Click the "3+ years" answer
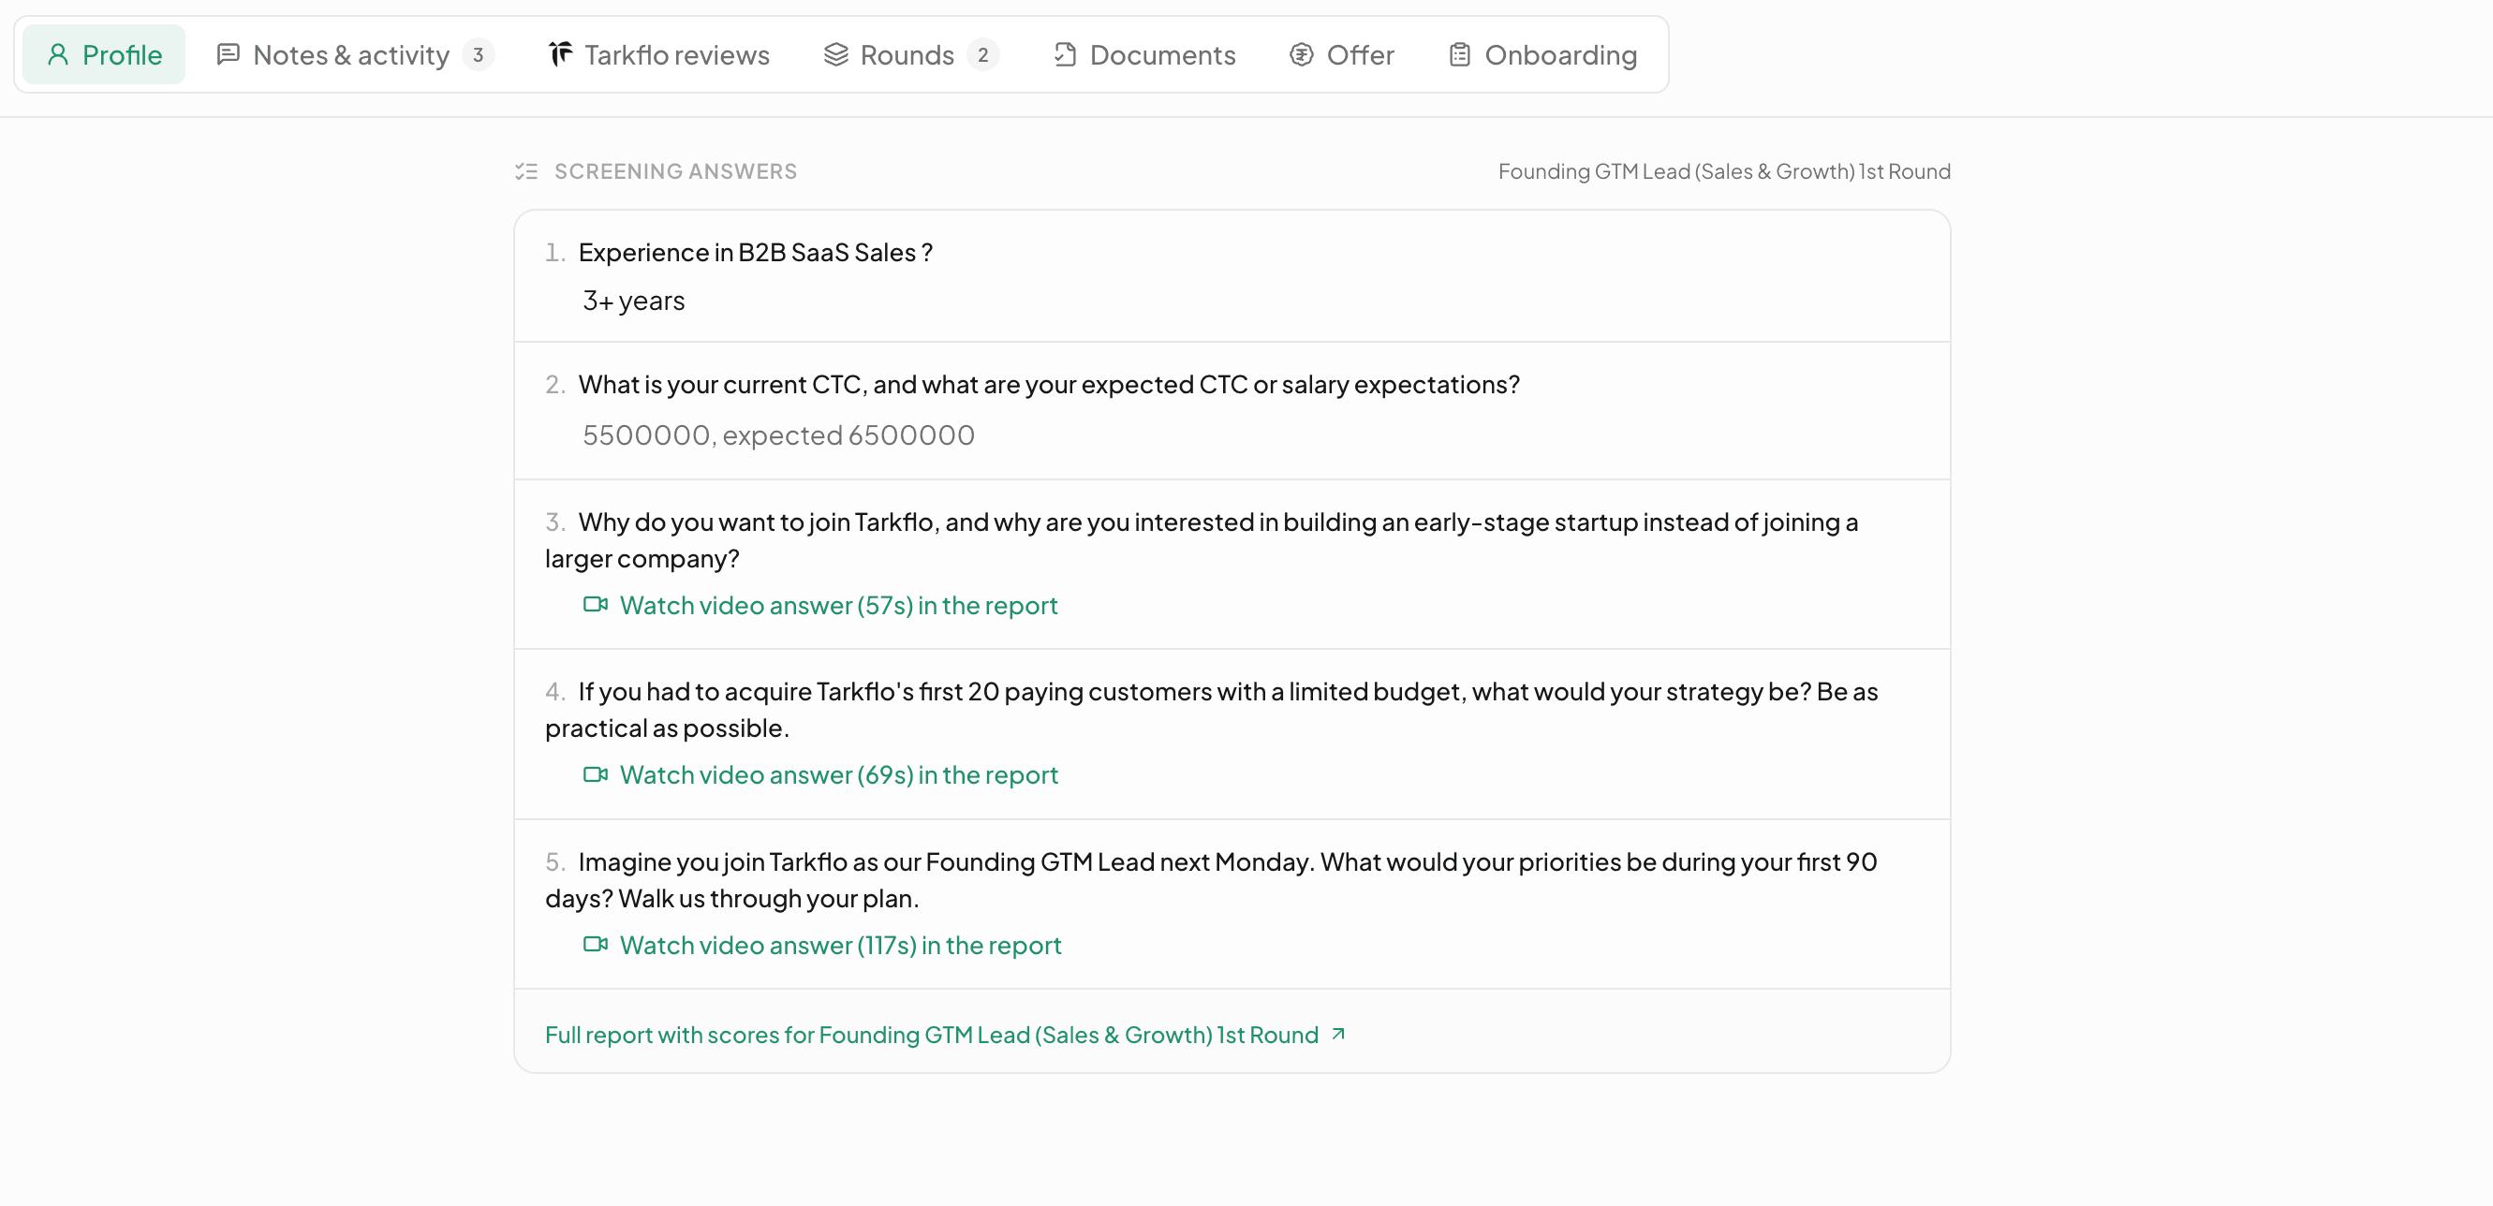Screen dimensions: 2493x1206 tap(634, 301)
